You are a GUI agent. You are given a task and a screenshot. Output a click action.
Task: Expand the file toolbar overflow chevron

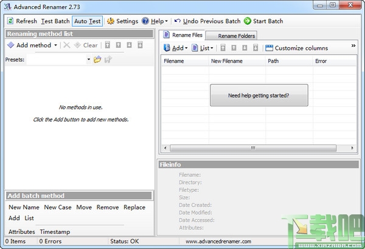click(353, 46)
